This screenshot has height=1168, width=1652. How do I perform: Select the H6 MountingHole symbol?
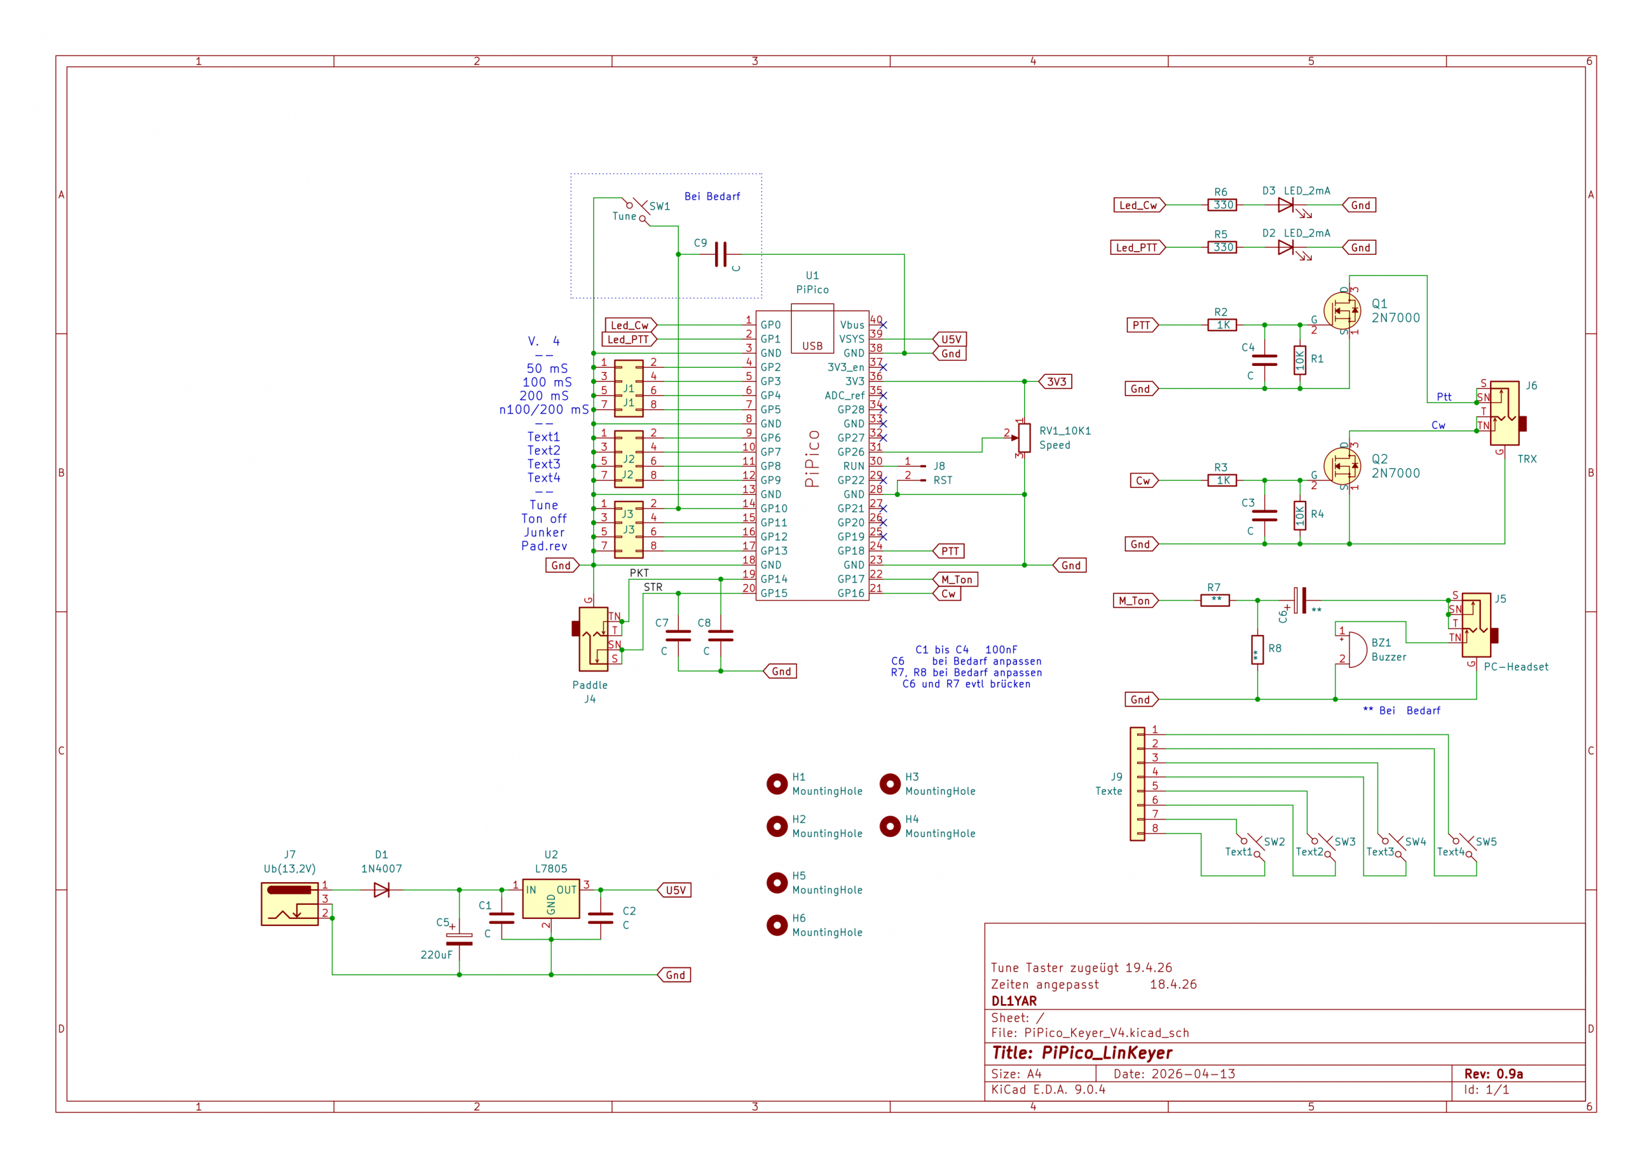pos(776,925)
